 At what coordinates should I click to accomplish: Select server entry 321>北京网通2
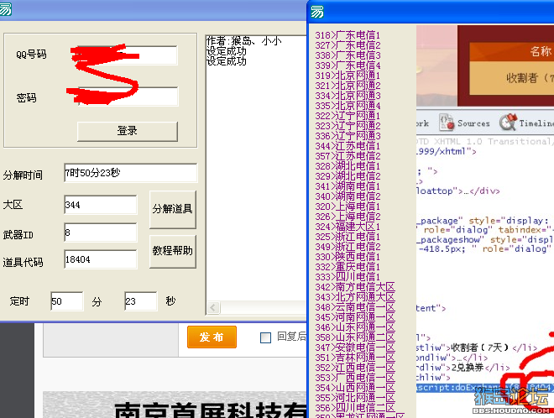pyautogui.click(x=348, y=86)
